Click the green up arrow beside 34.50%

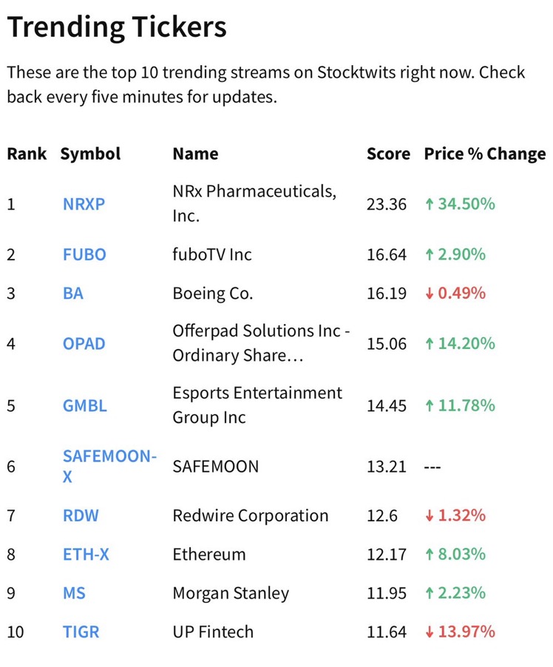(430, 205)
